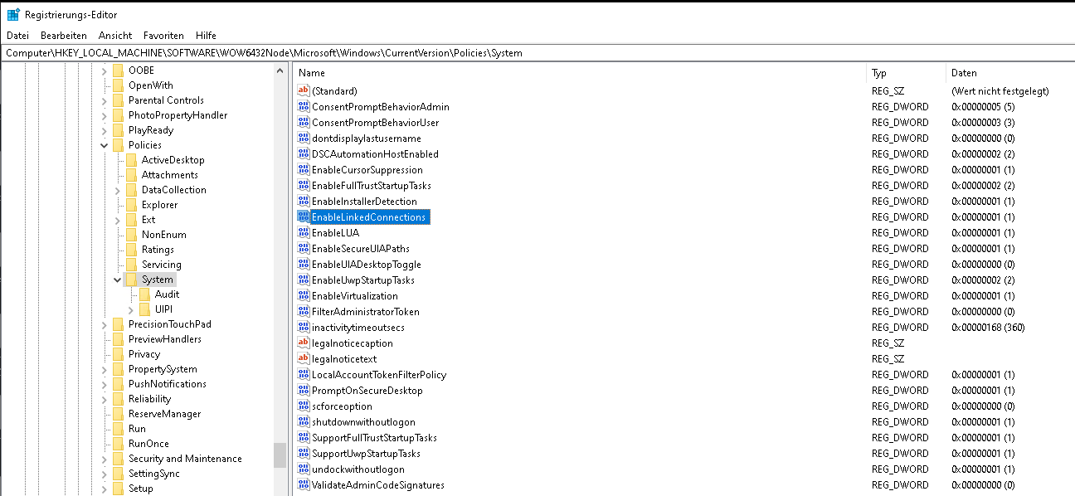
Task: Select the ReserveManager key
Action: click(x=164, y=413)
